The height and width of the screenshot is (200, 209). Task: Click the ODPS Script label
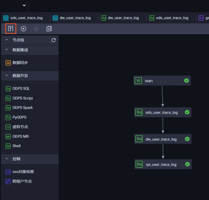[x=23, y=98]
